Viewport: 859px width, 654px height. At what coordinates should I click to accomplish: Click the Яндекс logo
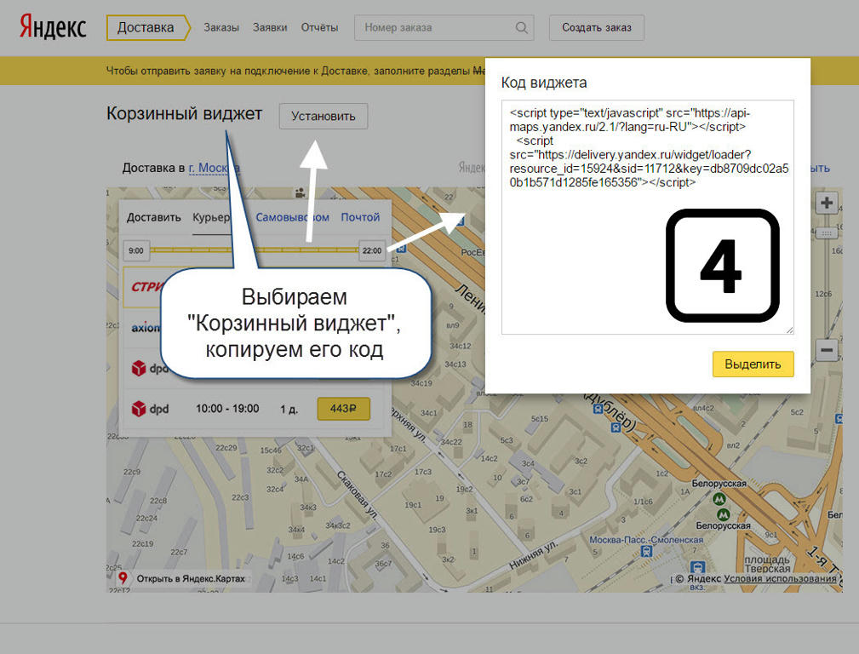pos(53,27)
